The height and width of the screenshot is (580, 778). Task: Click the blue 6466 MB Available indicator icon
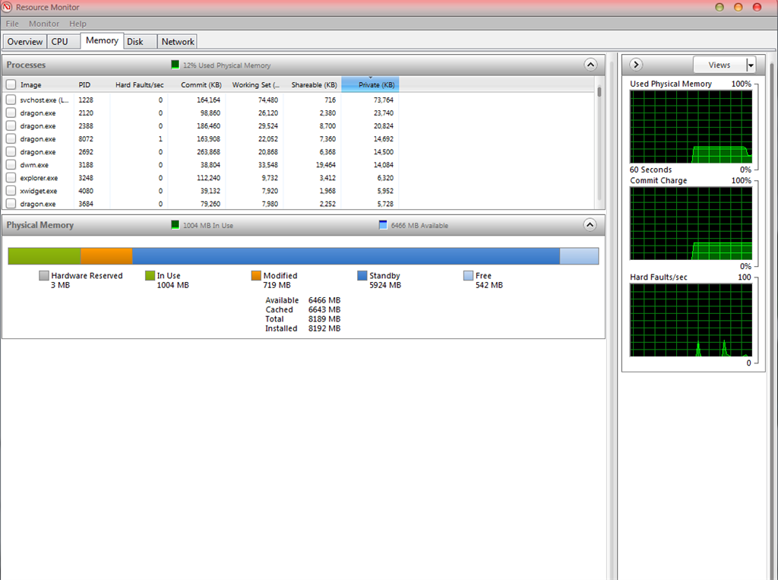click(x=383, y=225)
